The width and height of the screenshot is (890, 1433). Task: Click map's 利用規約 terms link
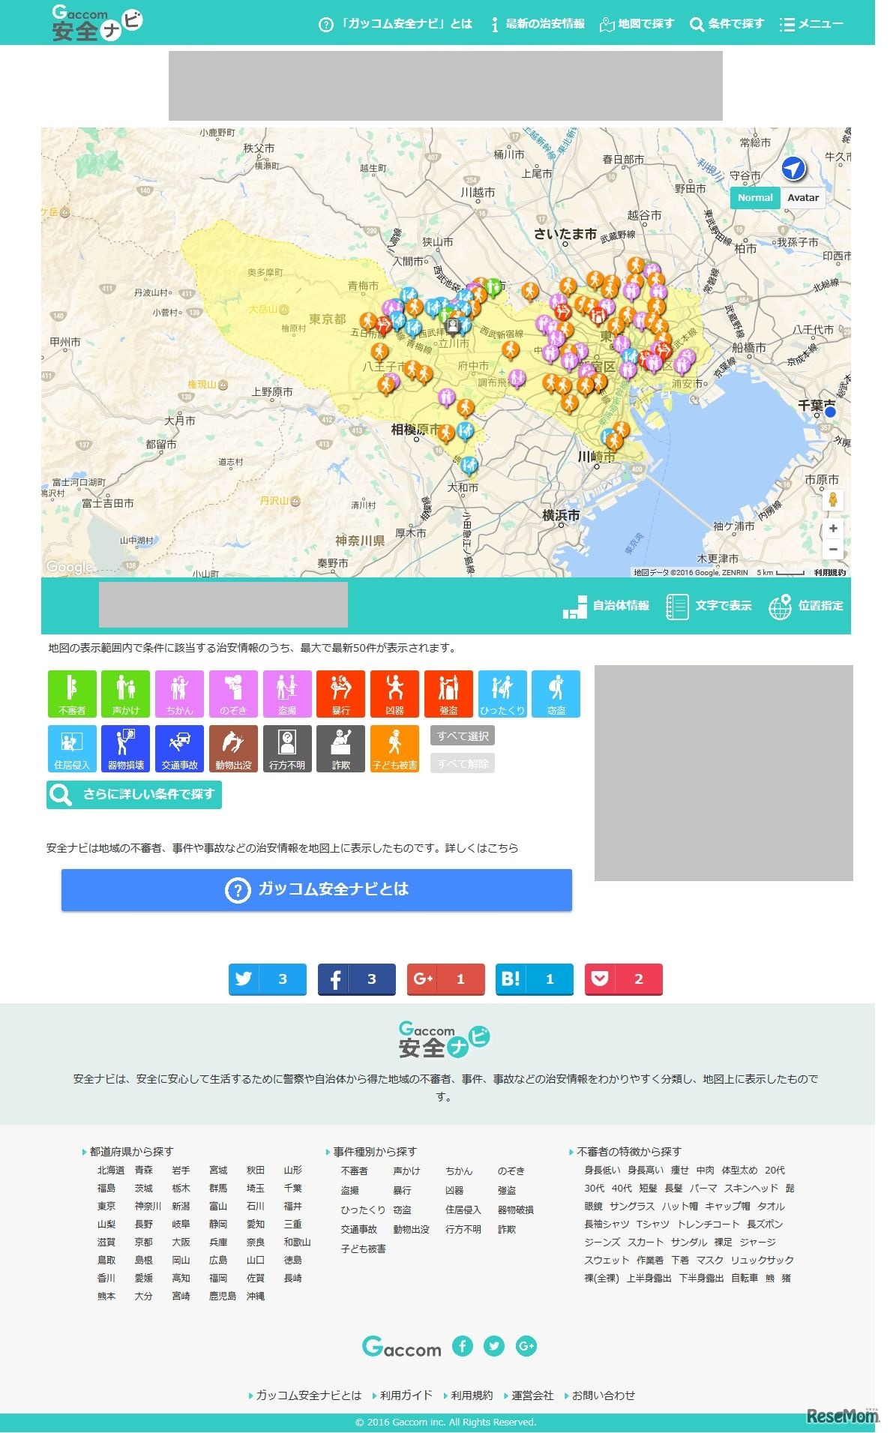point(830,573)
